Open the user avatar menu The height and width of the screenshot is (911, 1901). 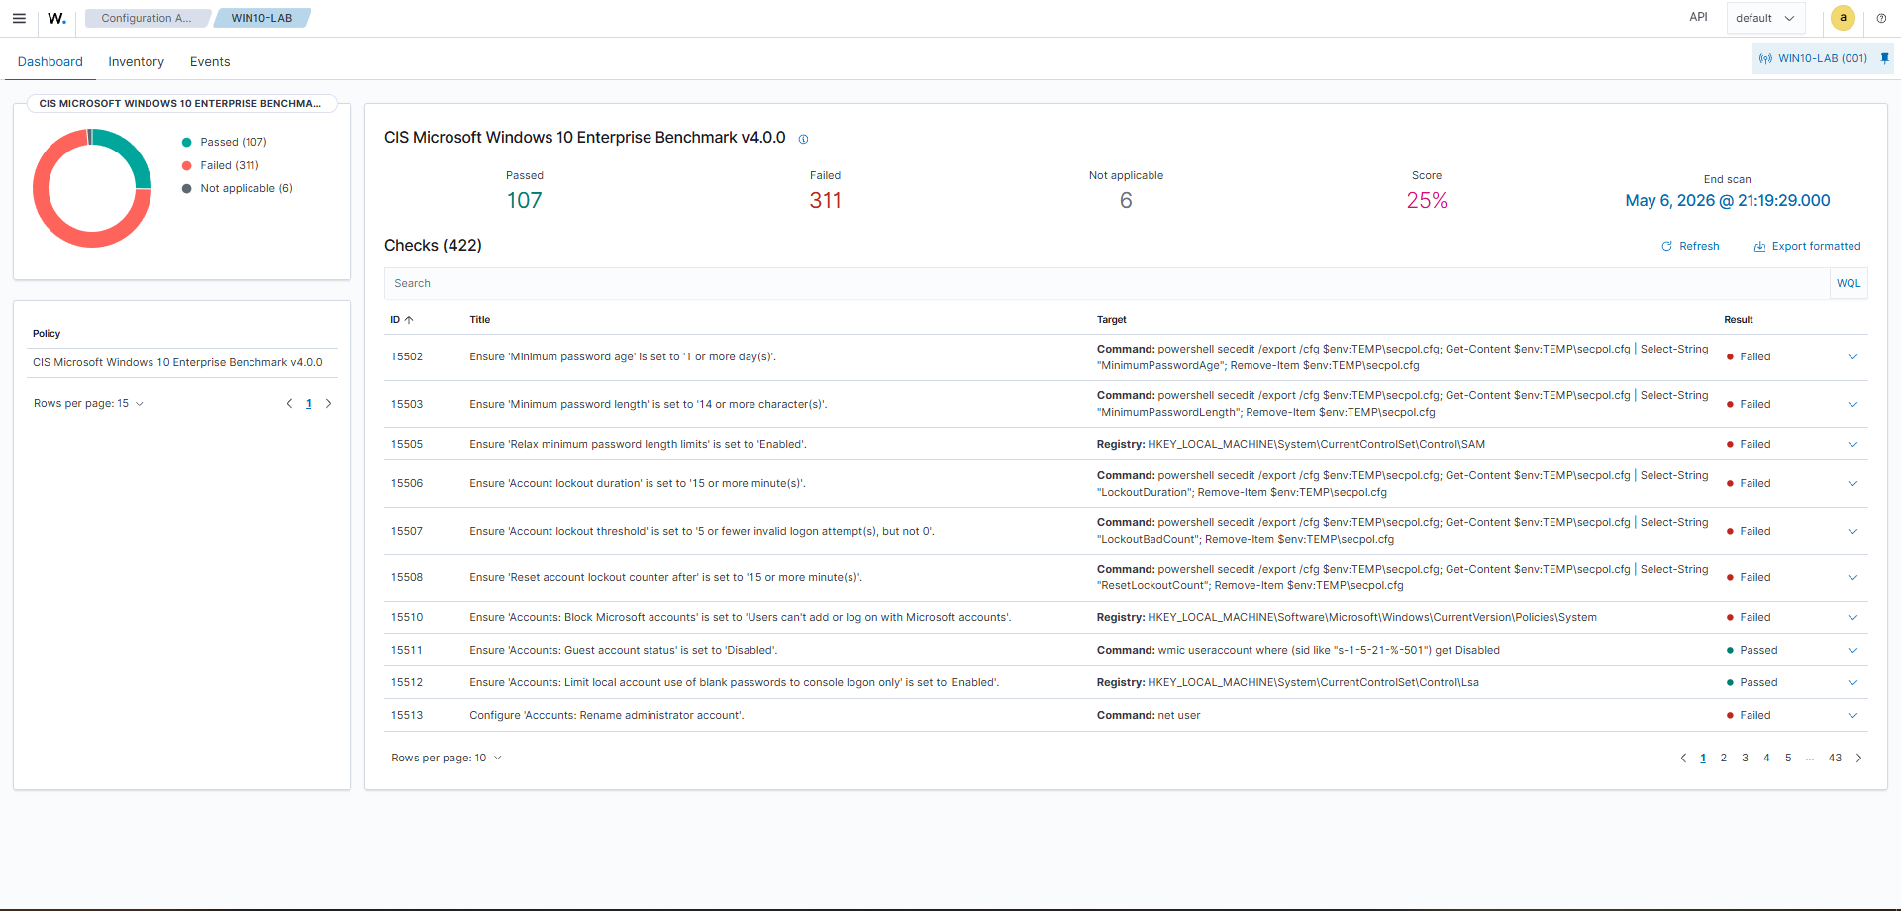click(x=1843, y=18)
